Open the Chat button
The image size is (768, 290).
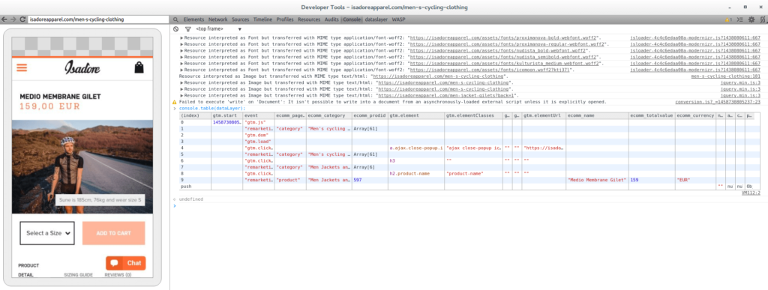click(126, 263)
